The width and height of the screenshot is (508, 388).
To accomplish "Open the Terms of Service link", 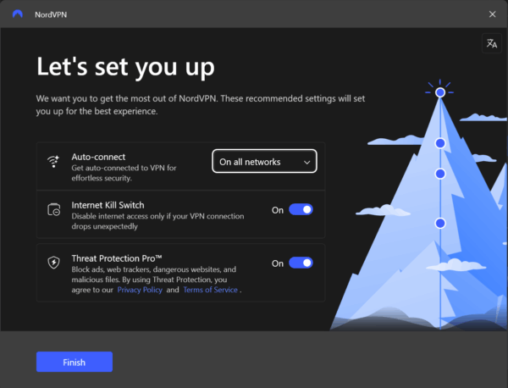I will [210, 290].
